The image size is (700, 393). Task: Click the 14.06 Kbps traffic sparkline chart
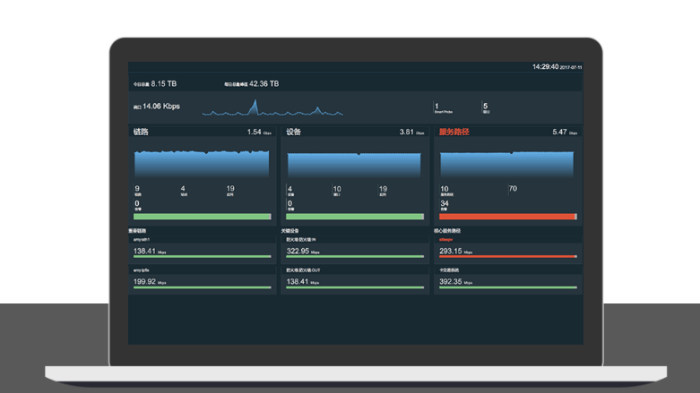272,108
